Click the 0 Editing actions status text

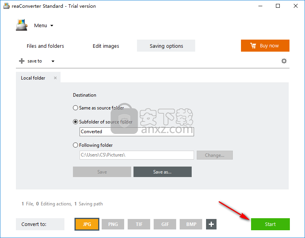54,204
